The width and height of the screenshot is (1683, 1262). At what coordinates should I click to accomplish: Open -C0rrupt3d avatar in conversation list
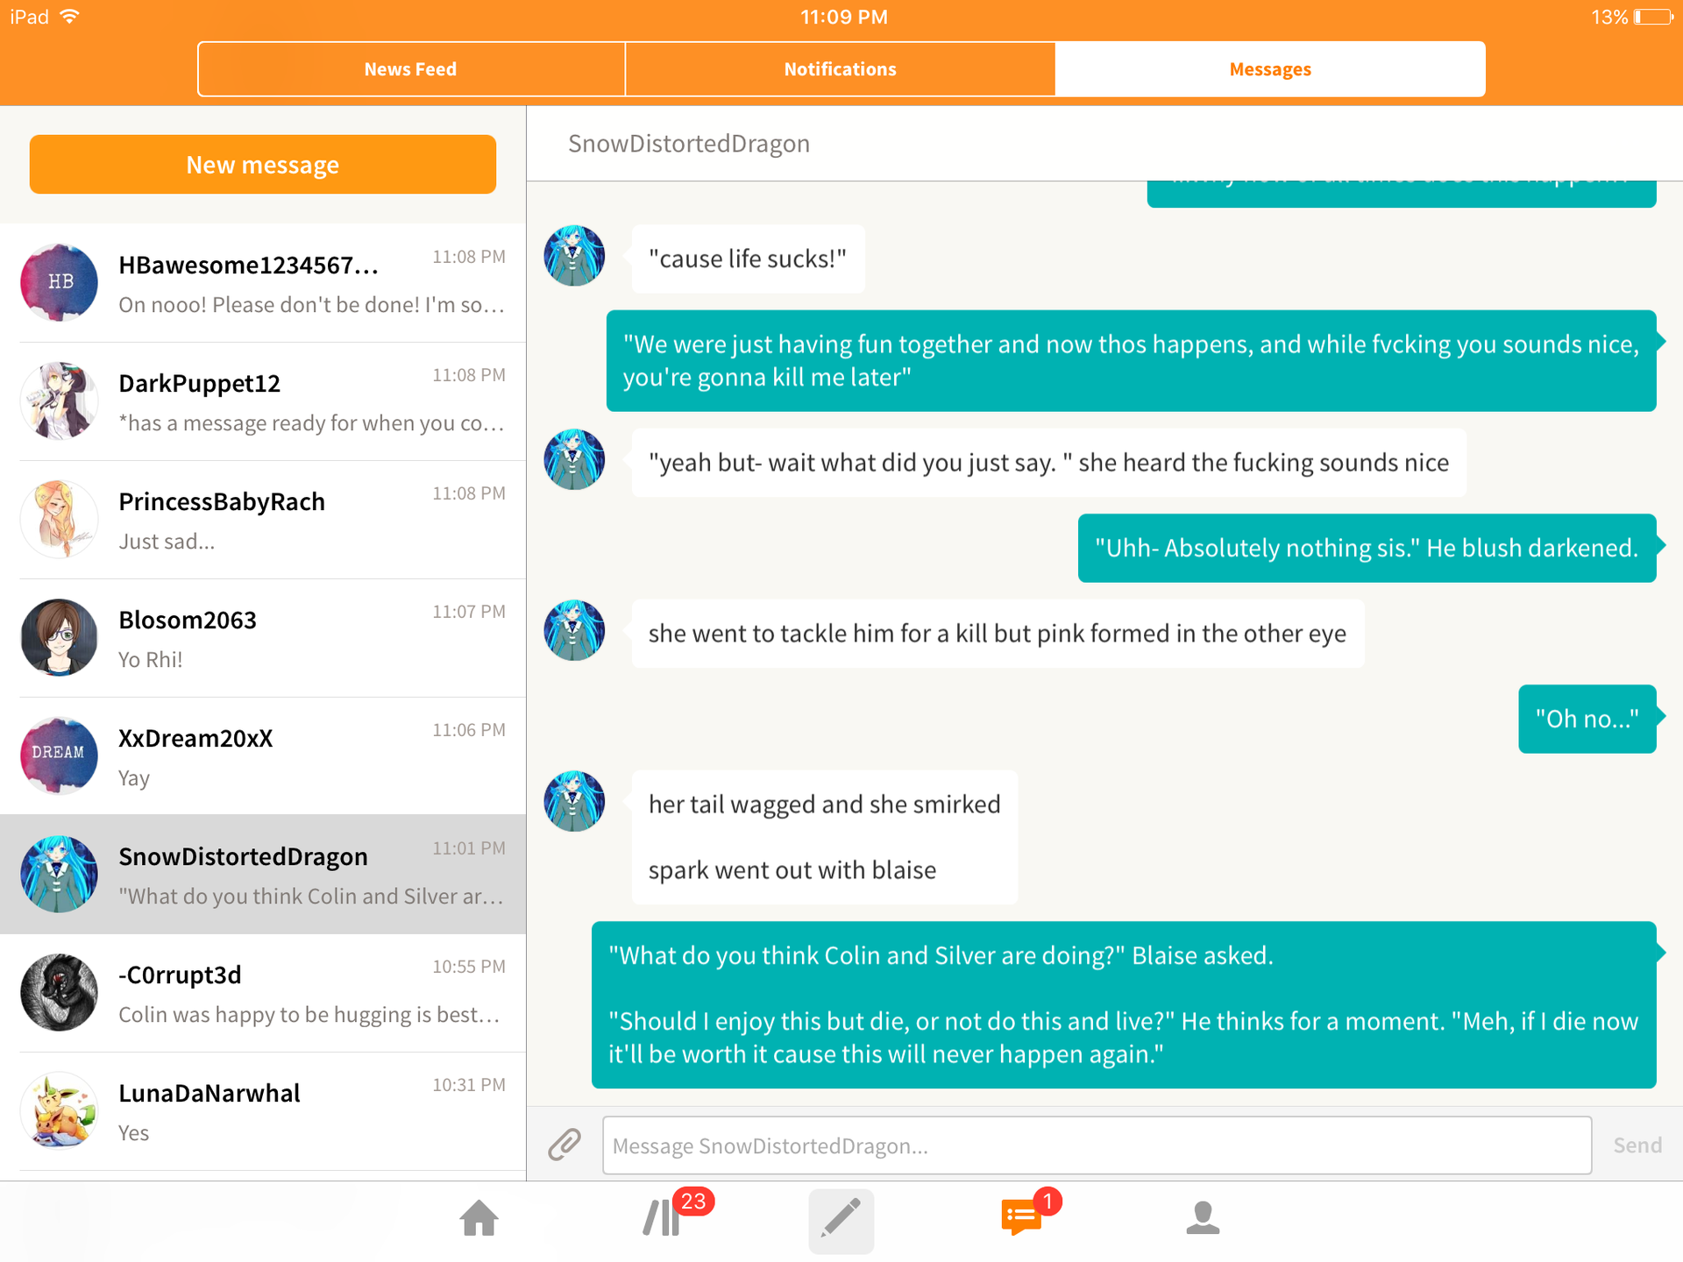[x=60, y=992]
